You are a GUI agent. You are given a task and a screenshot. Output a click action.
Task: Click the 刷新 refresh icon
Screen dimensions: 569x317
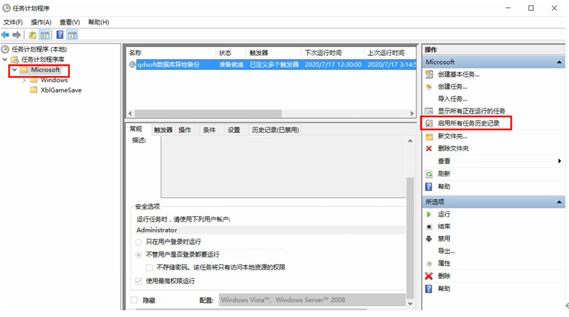[429, 174]
